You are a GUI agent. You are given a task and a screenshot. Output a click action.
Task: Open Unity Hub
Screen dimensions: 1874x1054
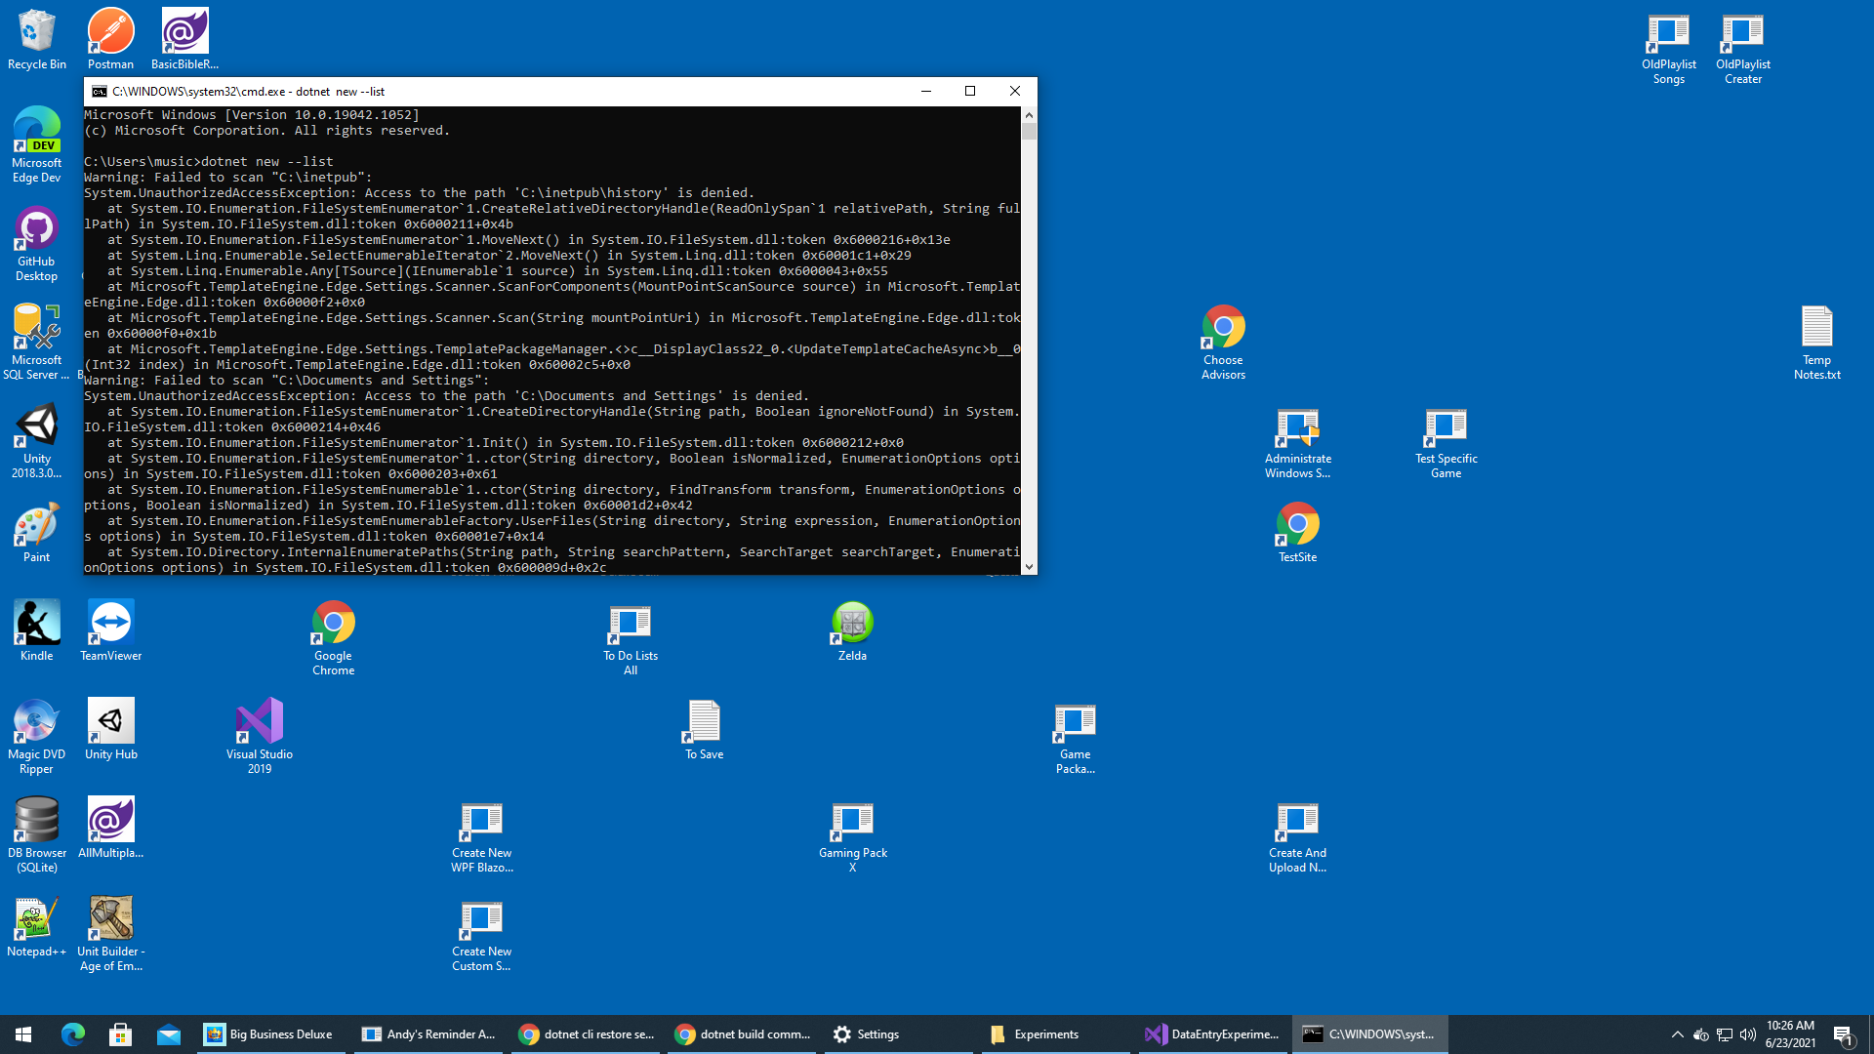click(x=110, y=722)
